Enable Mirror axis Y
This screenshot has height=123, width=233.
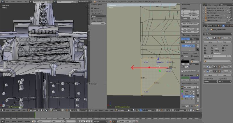pos(205,51)
